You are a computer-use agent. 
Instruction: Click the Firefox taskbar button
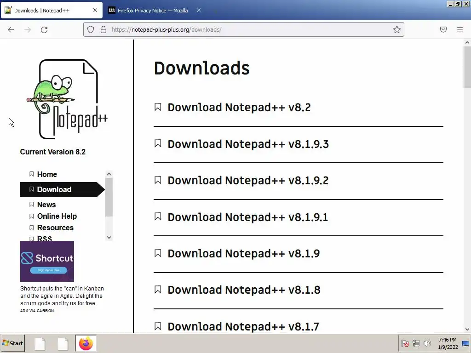pyautogui.click(x=86, y=343)
